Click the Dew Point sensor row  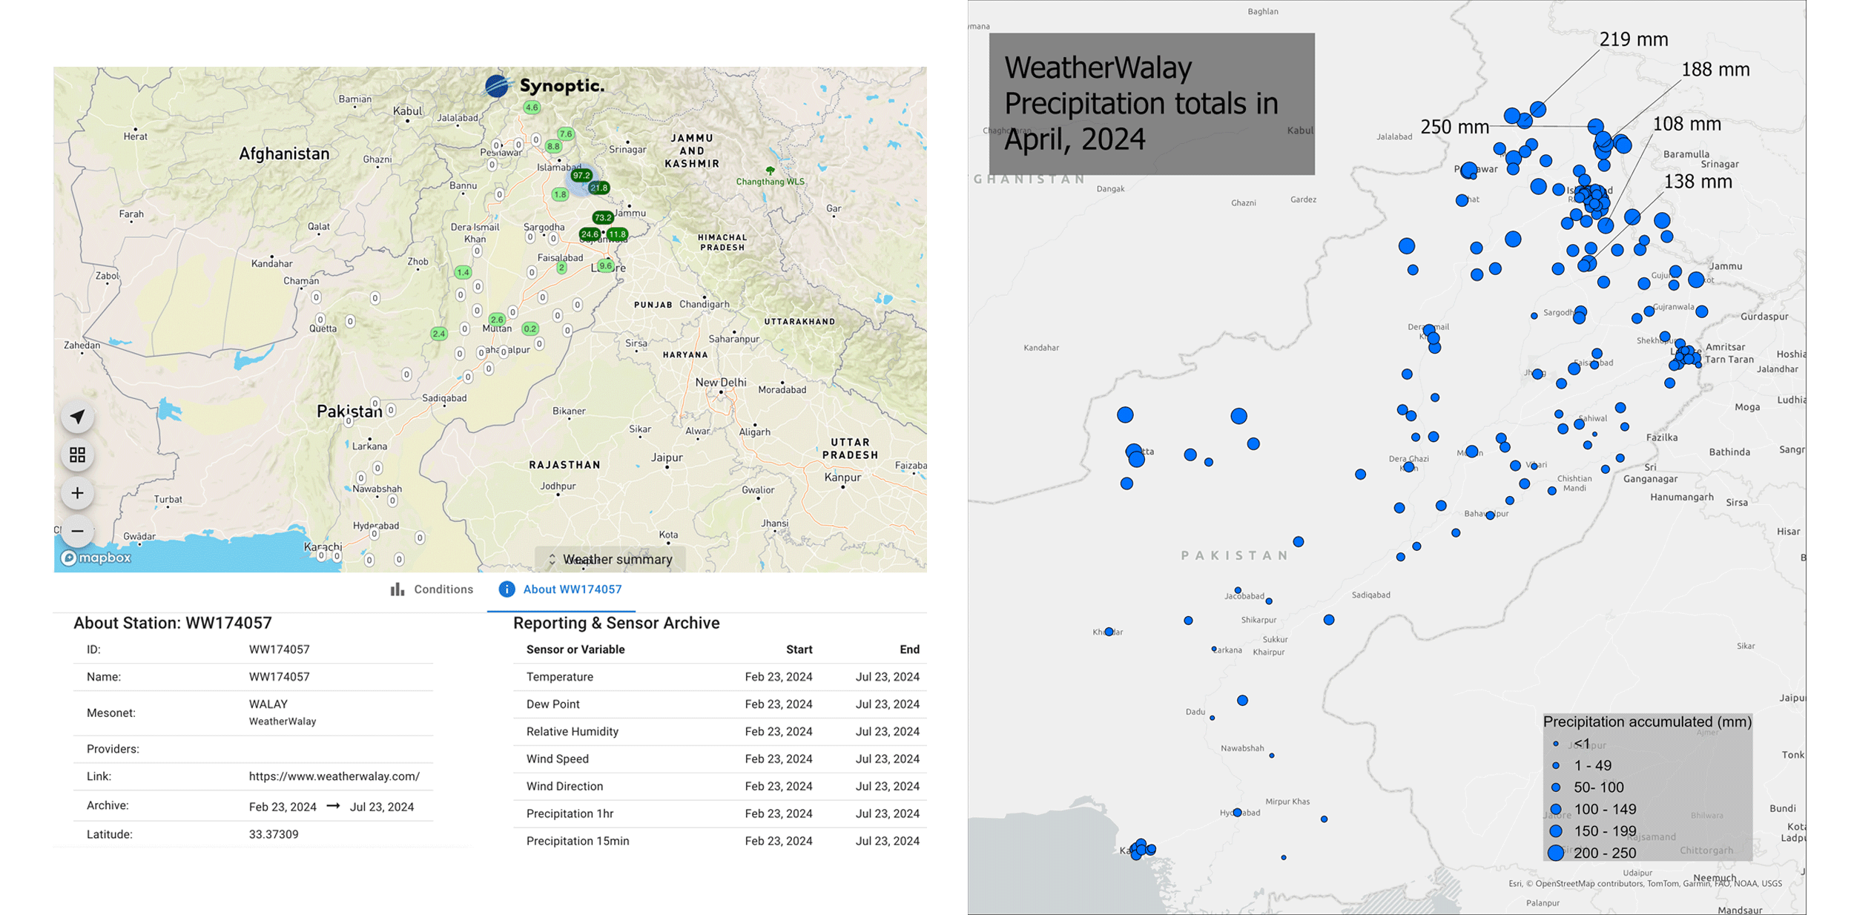click(719, 704)
